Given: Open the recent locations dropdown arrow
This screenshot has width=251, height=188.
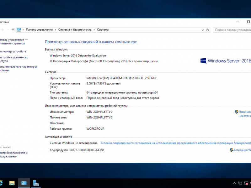Looking at the screenshot, I should (8, 30).
